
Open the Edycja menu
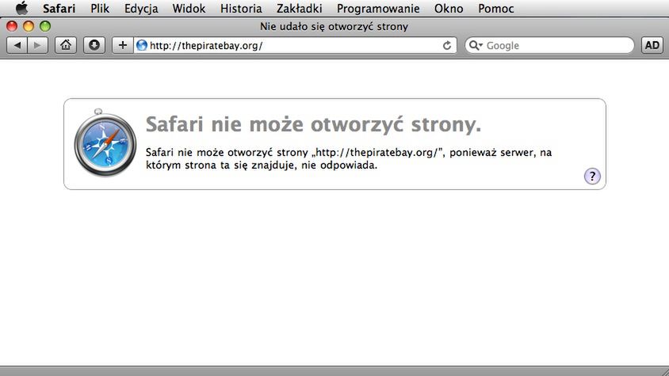click(x=141, y=9)
